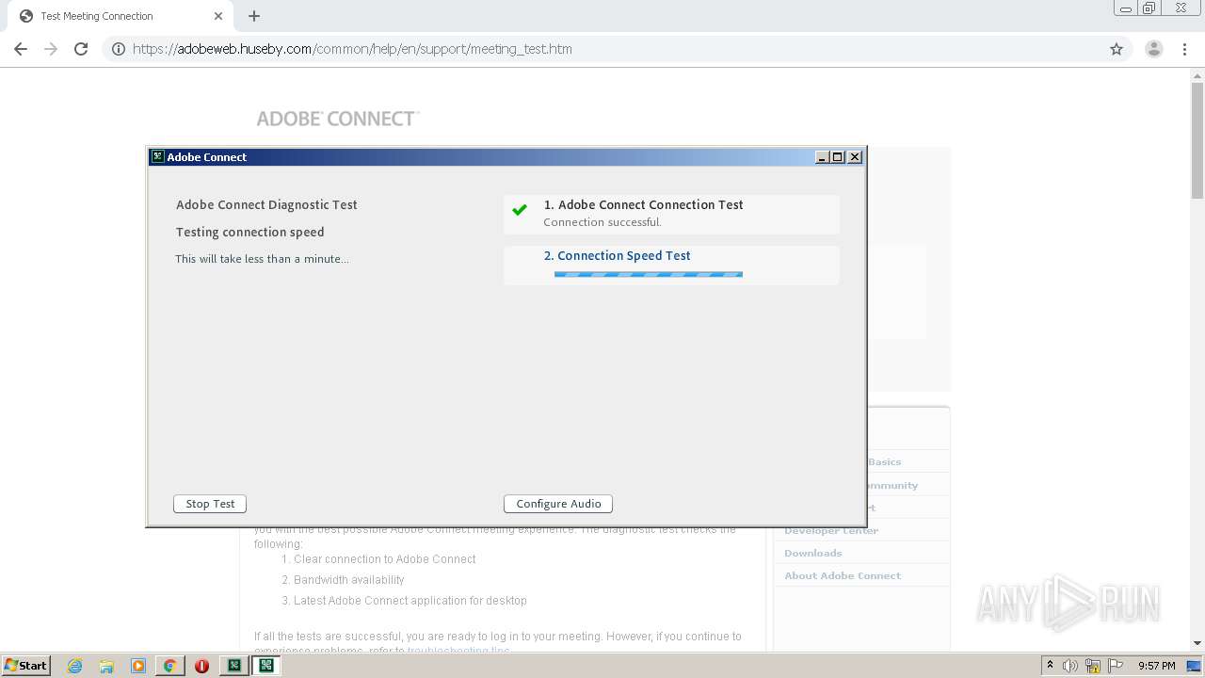This screenshot has width=1205, height=678.
Task: Minimize the Adobe Connect dialog
Action: click(822, 157)
